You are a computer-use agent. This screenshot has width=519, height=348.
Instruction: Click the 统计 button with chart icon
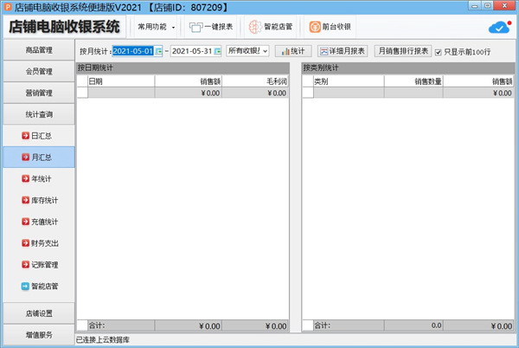click(x=293, y=51)
